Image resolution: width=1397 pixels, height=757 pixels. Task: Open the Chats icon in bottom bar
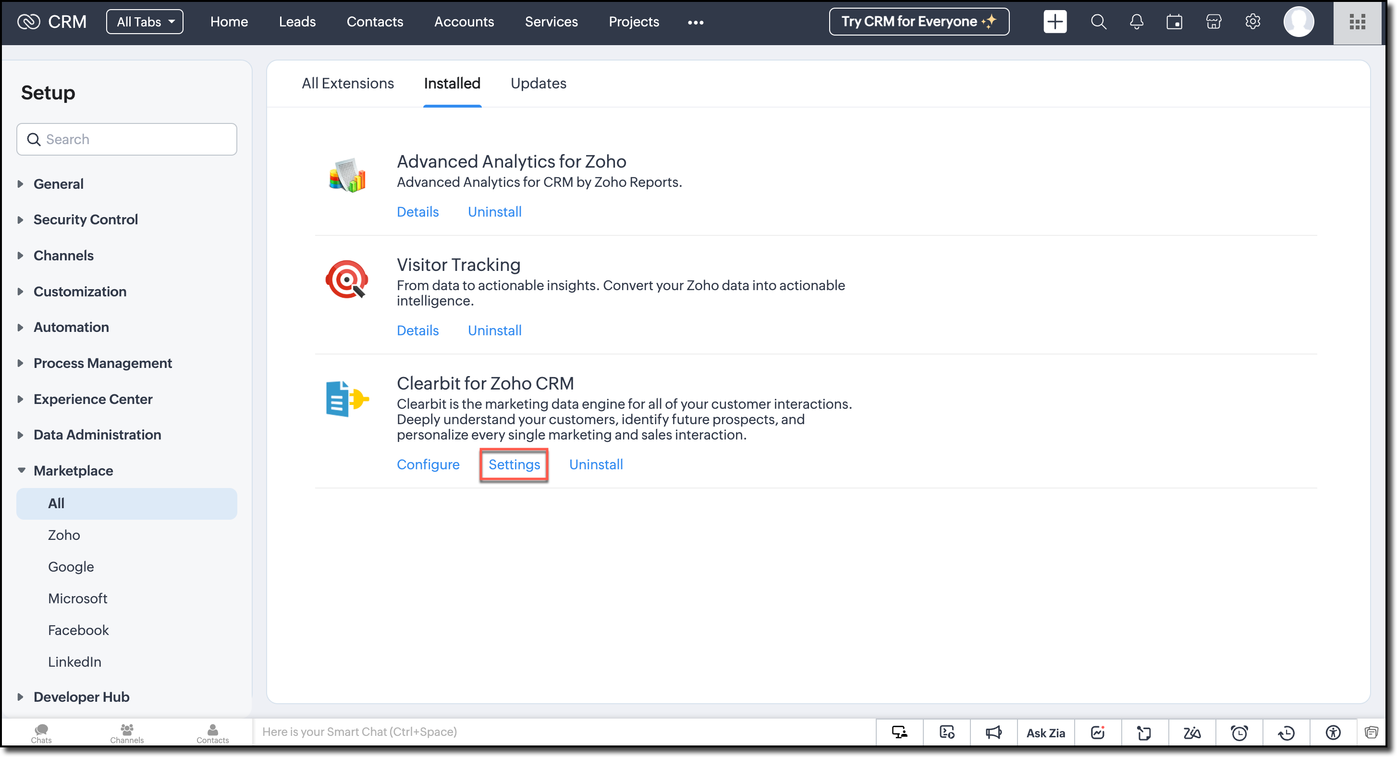41,733
